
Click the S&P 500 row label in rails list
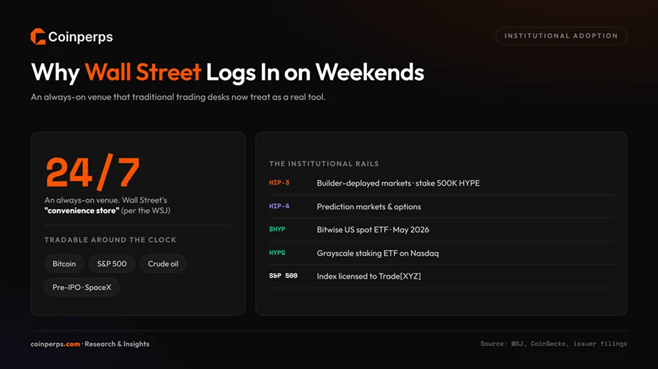tap(283, 276)
